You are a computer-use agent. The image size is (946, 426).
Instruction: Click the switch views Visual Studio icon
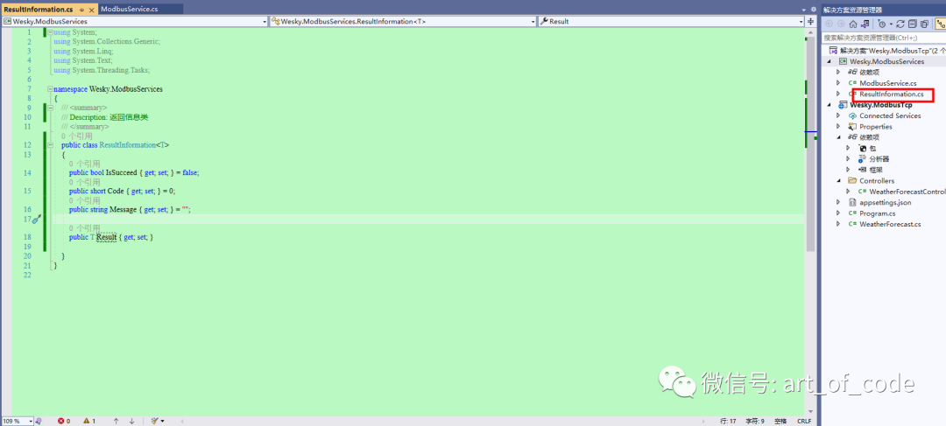click(865, 24)
